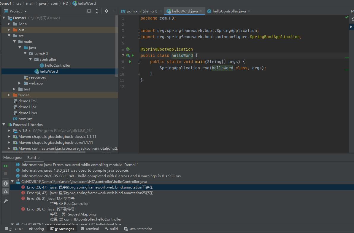Screen dimensions: 354x233
Task: Select pom.xml in project tree
Action: click(26, 119)
